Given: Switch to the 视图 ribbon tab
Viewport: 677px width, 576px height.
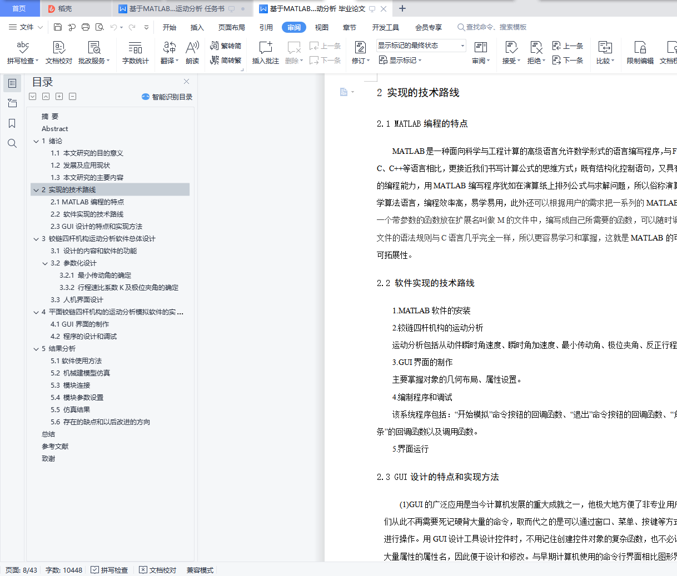Looking at the screenshot, I should click(x=322, y=27).
